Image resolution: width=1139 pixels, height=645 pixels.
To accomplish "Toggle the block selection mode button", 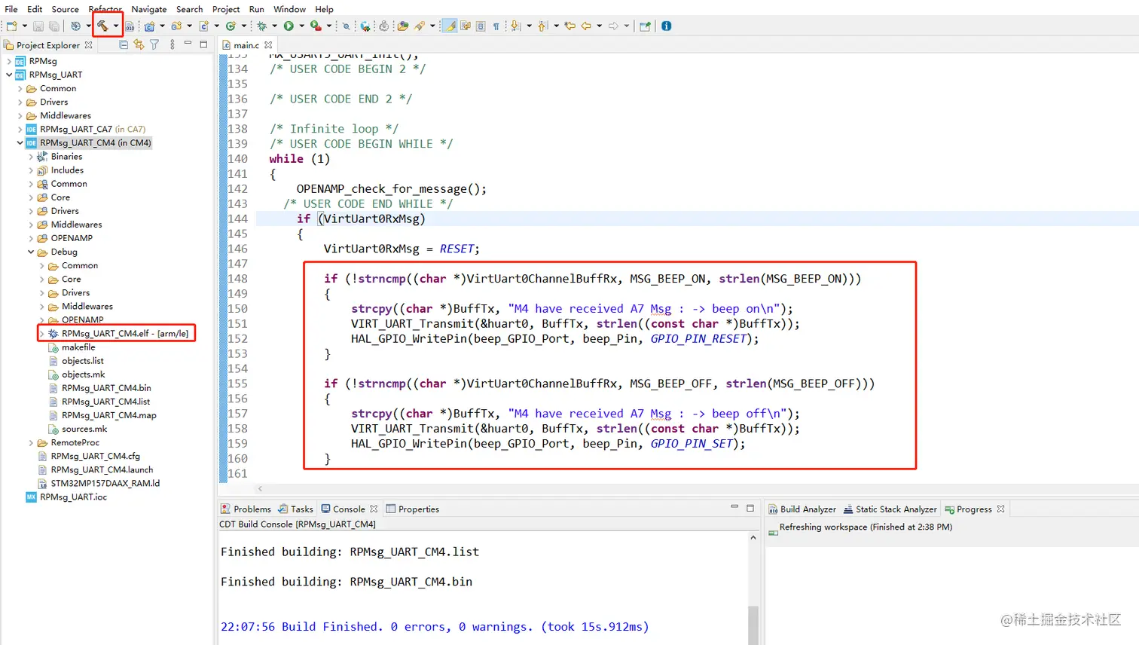I will (x=481, y=26).
